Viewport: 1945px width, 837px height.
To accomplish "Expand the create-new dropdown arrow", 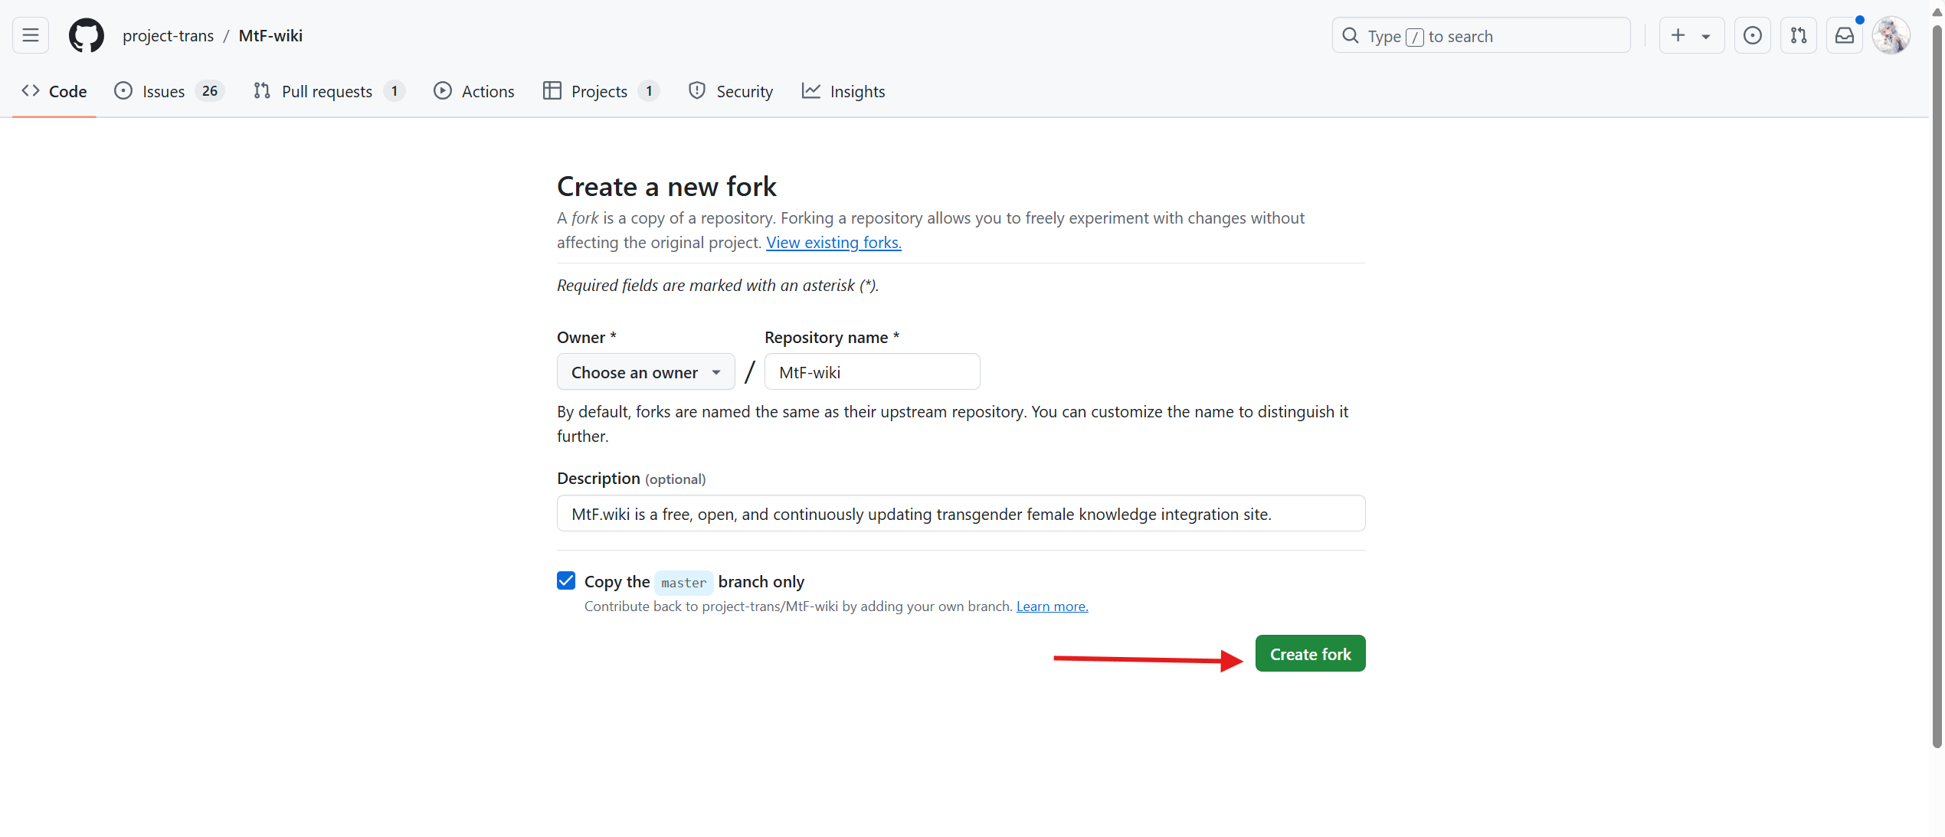I will 1706,36.
